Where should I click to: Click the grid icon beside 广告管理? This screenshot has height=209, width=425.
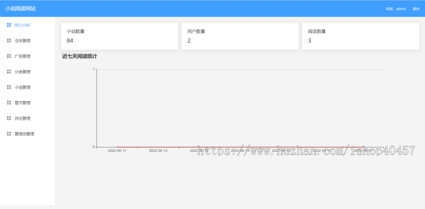pos(9,56)
